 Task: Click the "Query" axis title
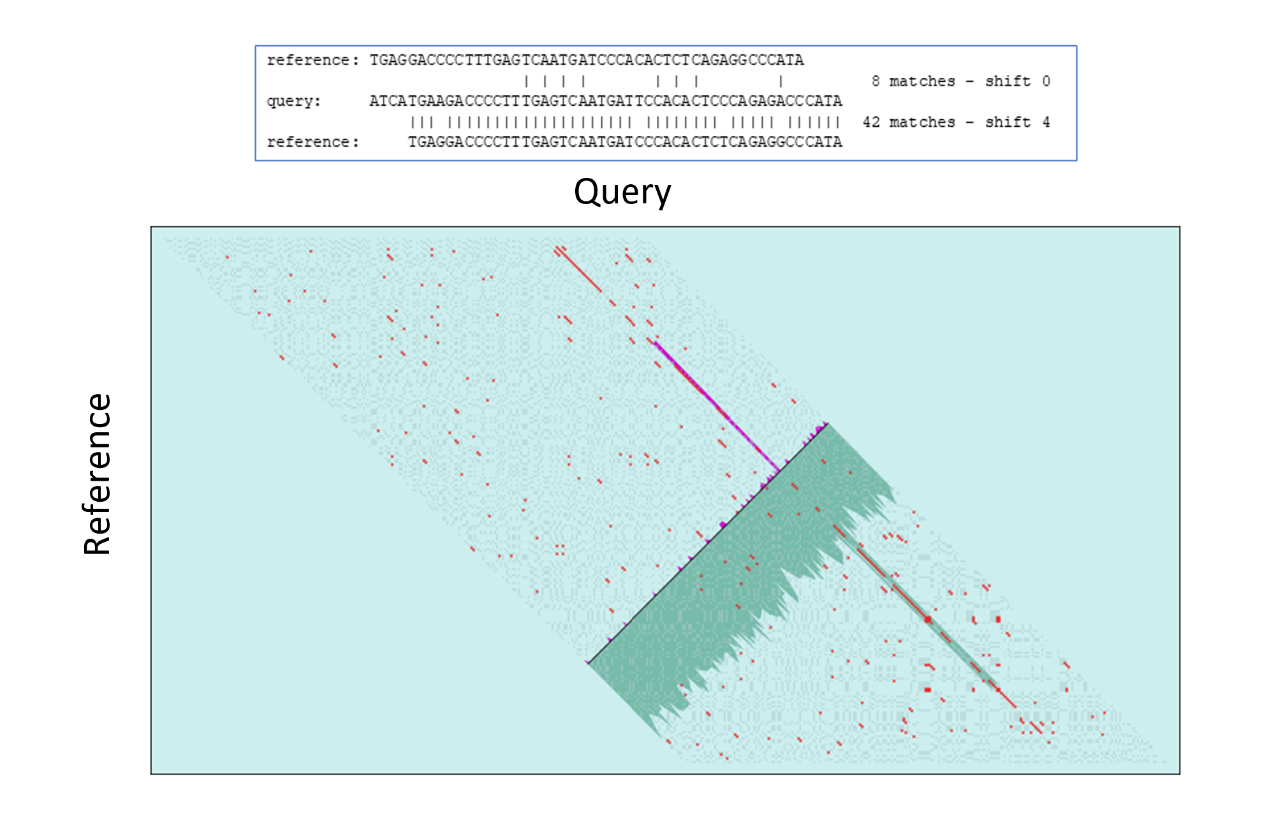click(x=622, y=192)
